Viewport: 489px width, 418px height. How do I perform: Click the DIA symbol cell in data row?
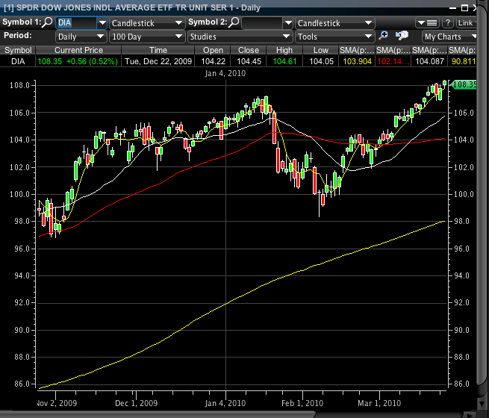[18, 61]
